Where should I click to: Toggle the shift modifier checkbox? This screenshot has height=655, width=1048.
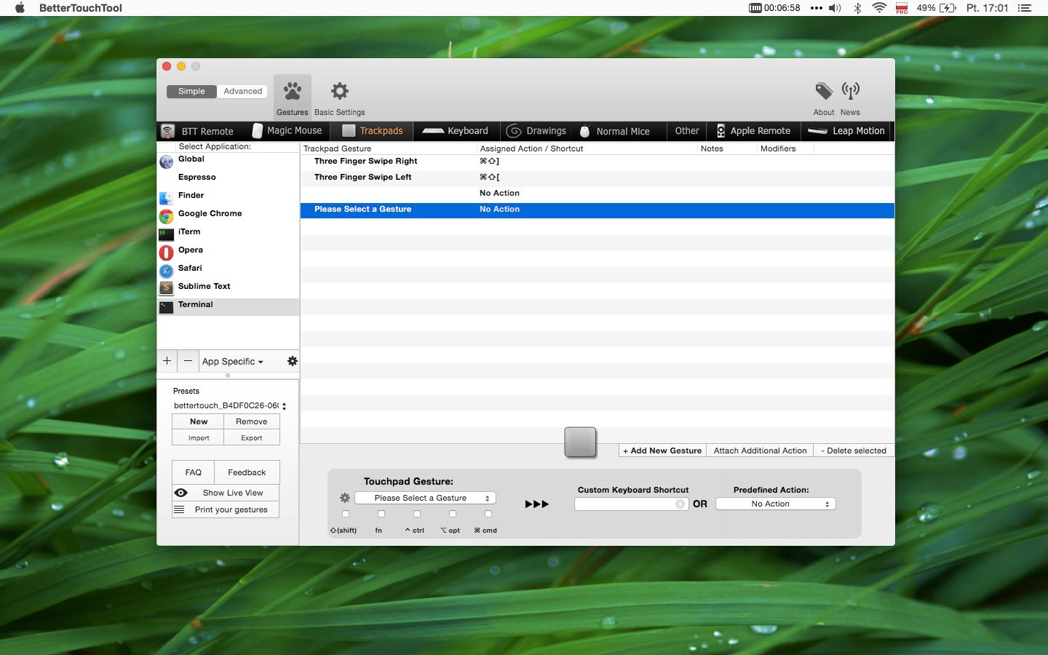(x=346, y=514)
